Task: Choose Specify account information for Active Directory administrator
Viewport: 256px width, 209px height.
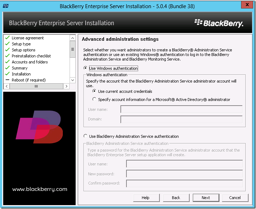Action: point(94,99)
